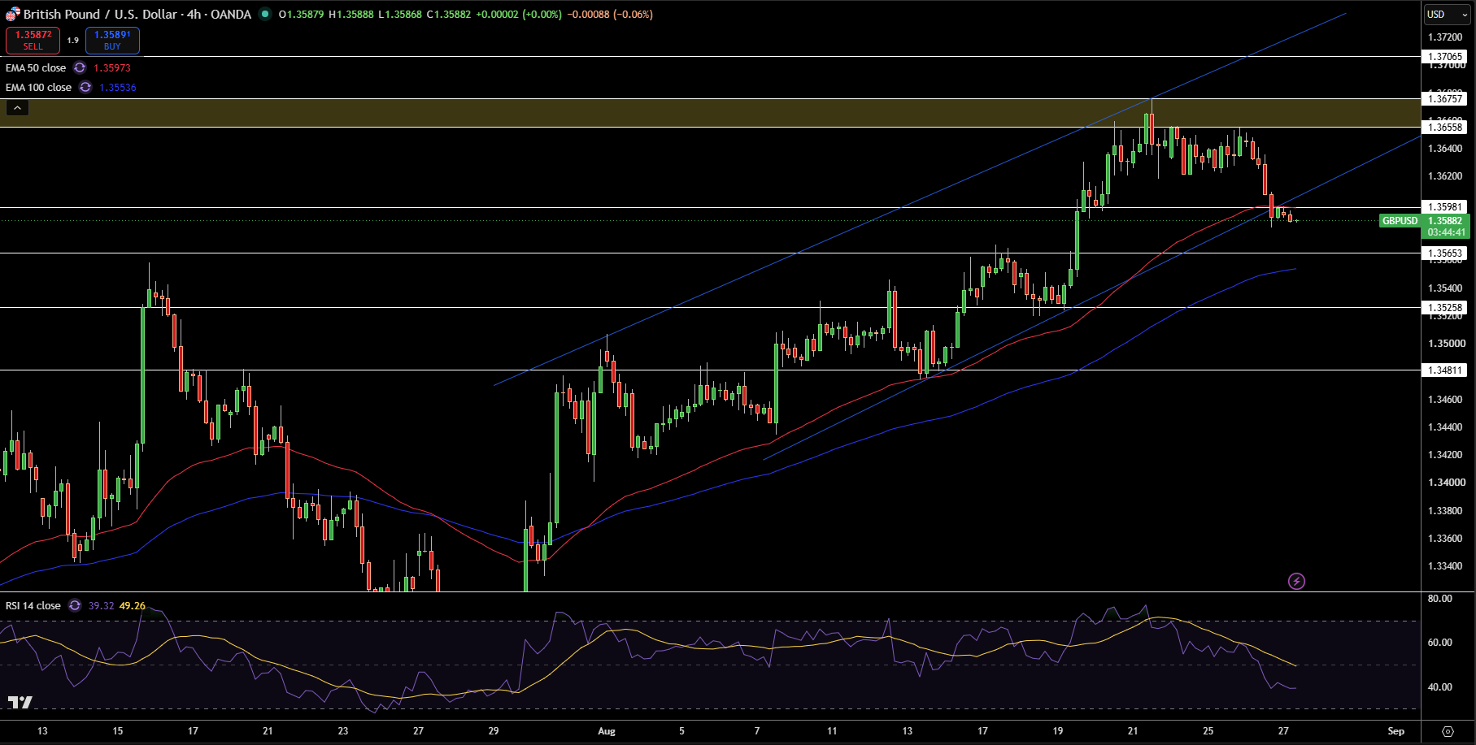
Task: Select the RSI 14 close legend label
Action: coord(33,605)
